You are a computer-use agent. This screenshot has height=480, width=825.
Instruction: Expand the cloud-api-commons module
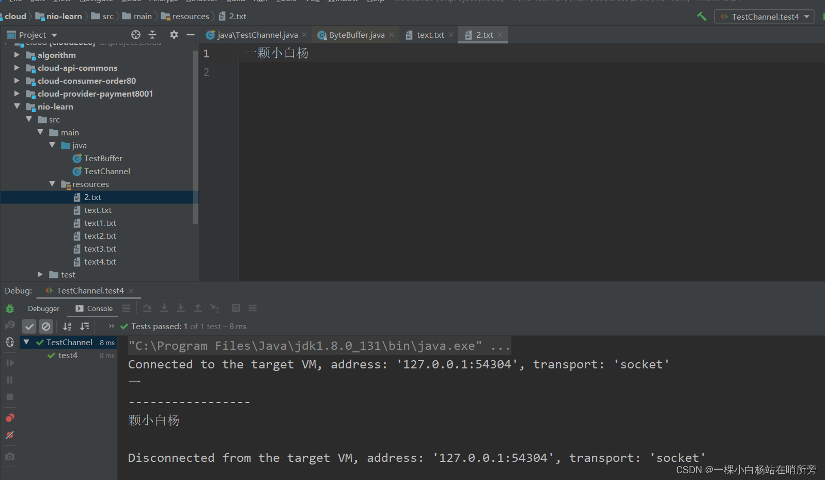[x=17, y=68]
